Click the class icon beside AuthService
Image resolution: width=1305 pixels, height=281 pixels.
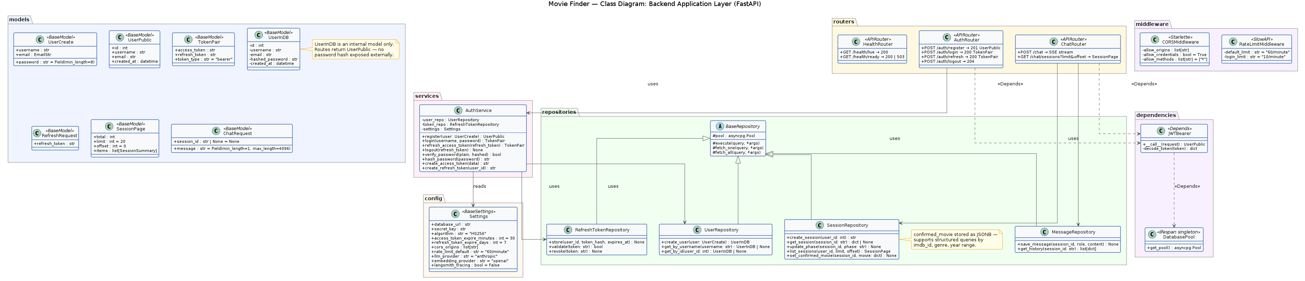click(x=458, y=110)
